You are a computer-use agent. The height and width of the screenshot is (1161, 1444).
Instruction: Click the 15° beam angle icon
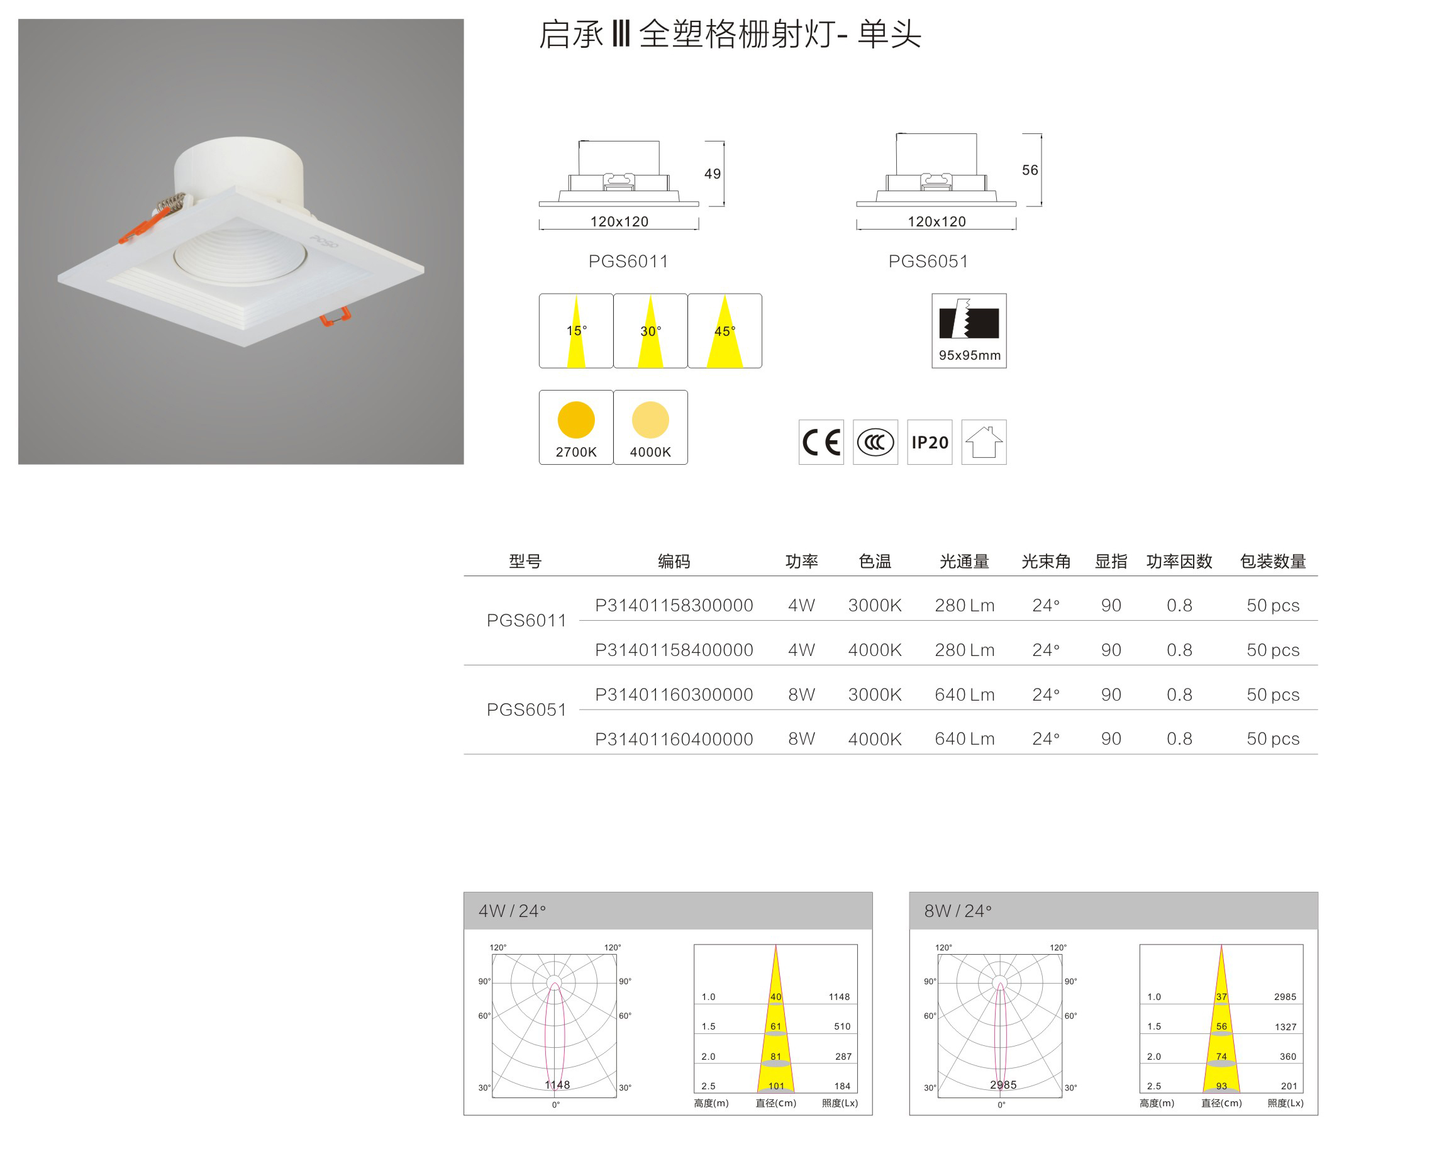coord(575,330)
